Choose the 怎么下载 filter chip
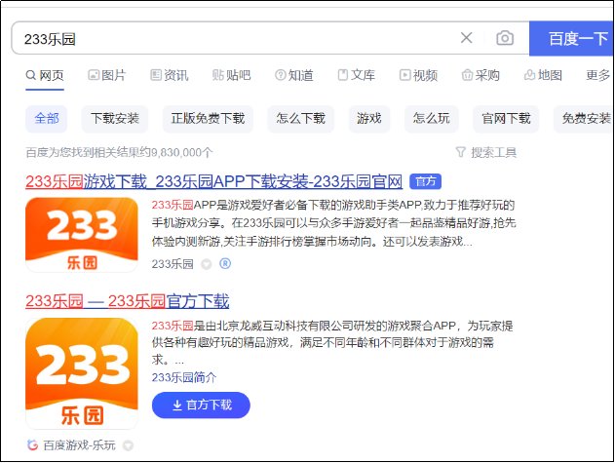The image size is (615, 463). [301, 119]
